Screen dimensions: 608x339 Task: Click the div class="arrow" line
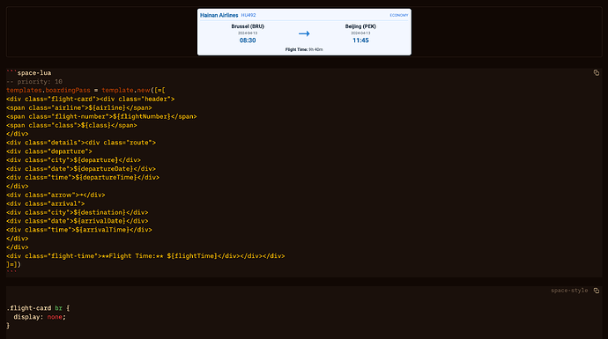[56, 195]
